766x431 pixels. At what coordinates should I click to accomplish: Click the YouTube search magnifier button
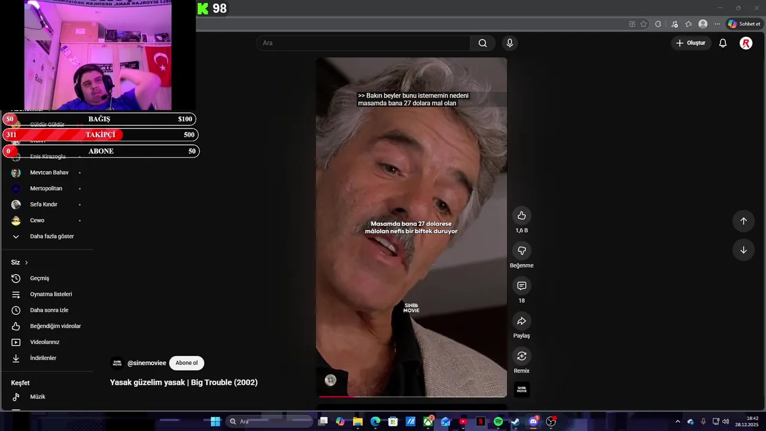point(482,43)
